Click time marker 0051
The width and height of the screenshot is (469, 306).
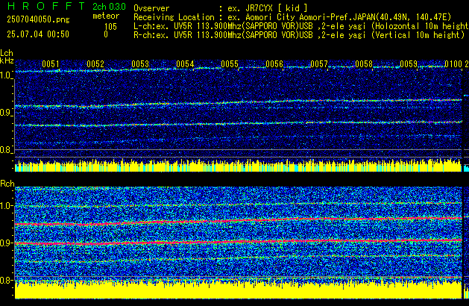[x=51, y=64]
